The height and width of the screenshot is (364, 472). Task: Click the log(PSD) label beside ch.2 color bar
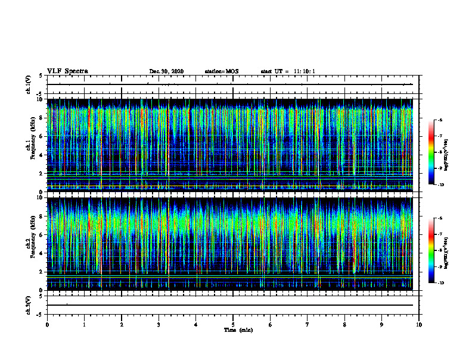coord(446,253)
